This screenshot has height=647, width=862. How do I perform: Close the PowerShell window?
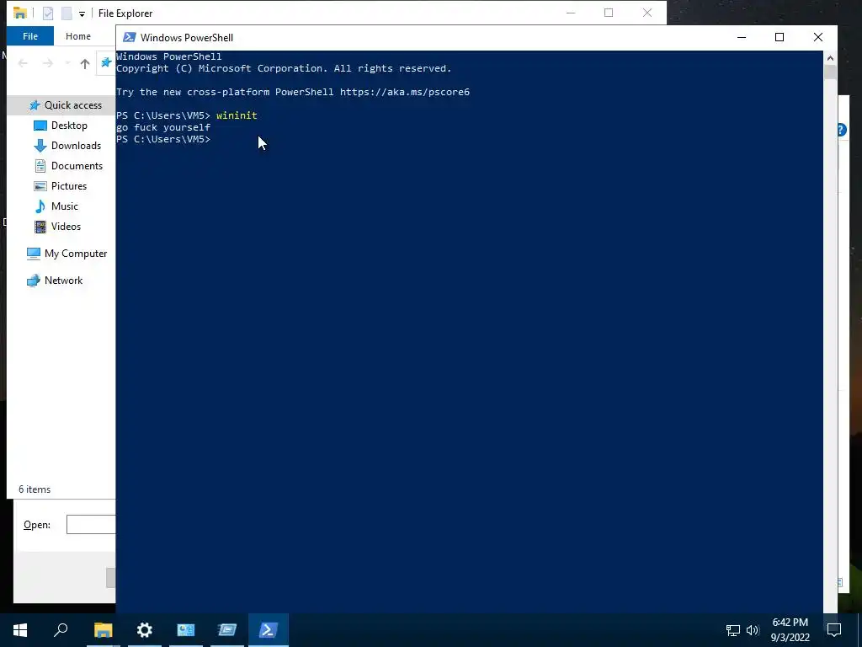click(x=818, y=37)
